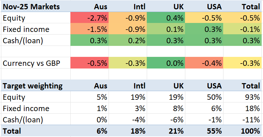Click USA Equity target 50% cell

click(x=204, y=97)
